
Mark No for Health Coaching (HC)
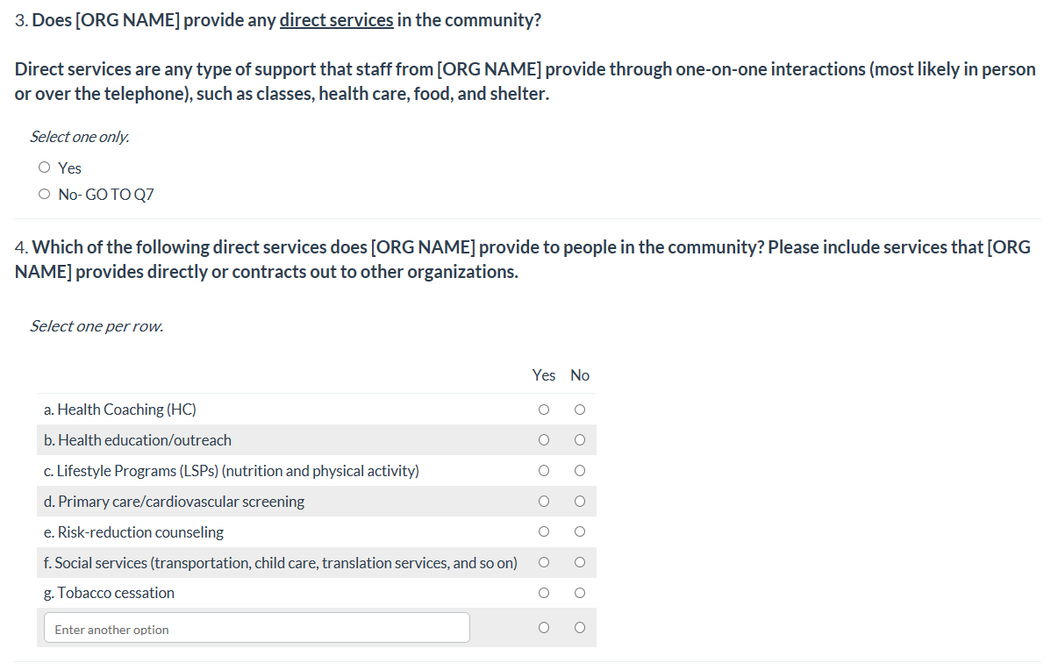click(x=579, y=410)
